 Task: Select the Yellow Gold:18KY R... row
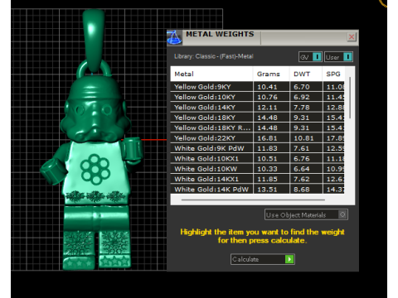[x=257, y=127]
